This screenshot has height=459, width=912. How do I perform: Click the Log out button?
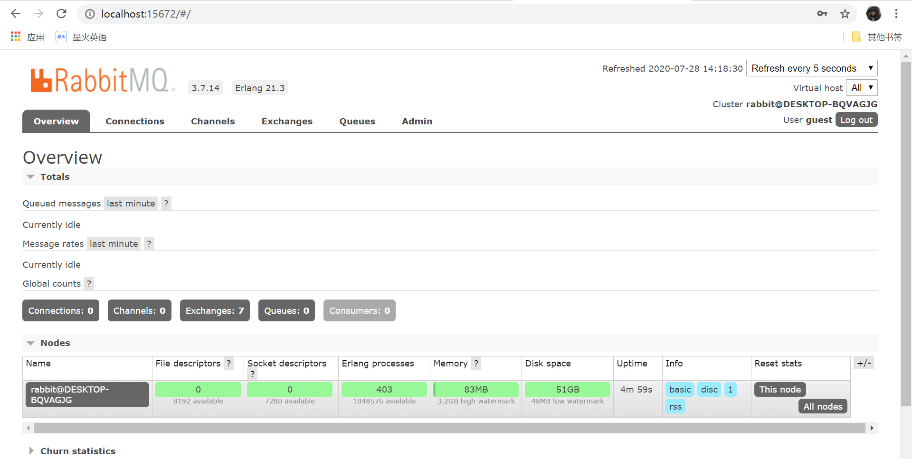pos(856,120)
